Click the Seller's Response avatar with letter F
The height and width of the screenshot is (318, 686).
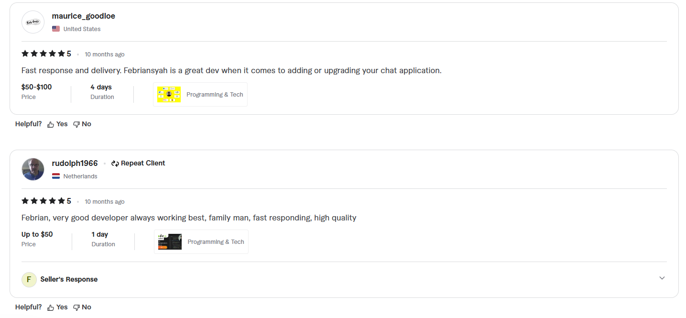29,279
